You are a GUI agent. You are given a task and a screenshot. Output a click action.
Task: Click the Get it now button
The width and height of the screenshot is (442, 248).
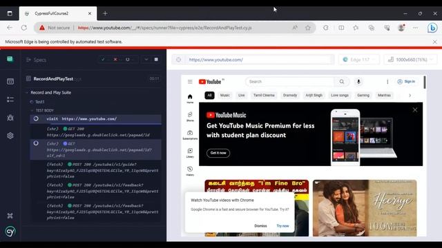[x=218, y=153]
